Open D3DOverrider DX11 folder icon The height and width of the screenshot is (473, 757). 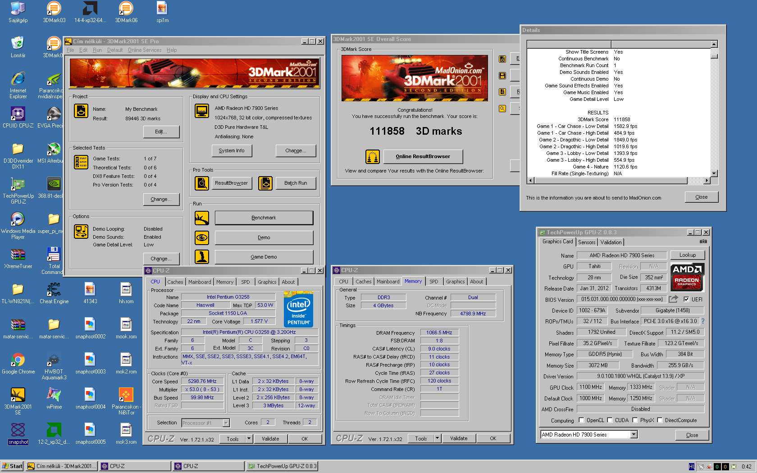click(x=18, y=156)
